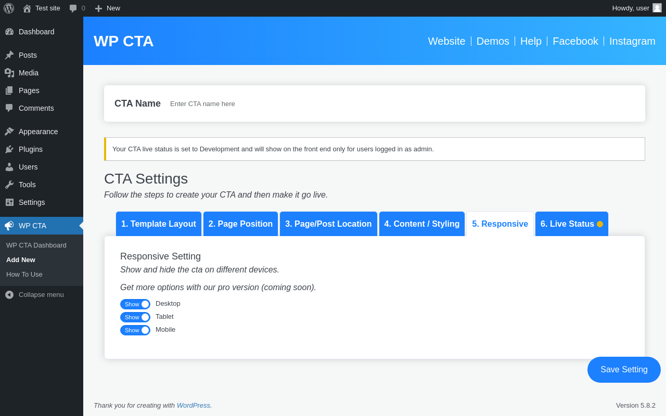The height and width of the screenshot is (416, 666).
Task: Open the Dashboard icon in sidebar
Action: click(9, 32)
